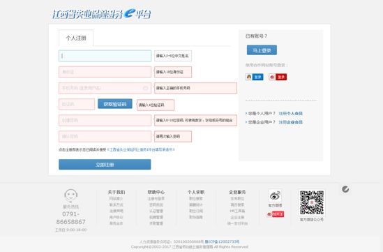Open the HR工具箱 footer link

tap(237, 211)
